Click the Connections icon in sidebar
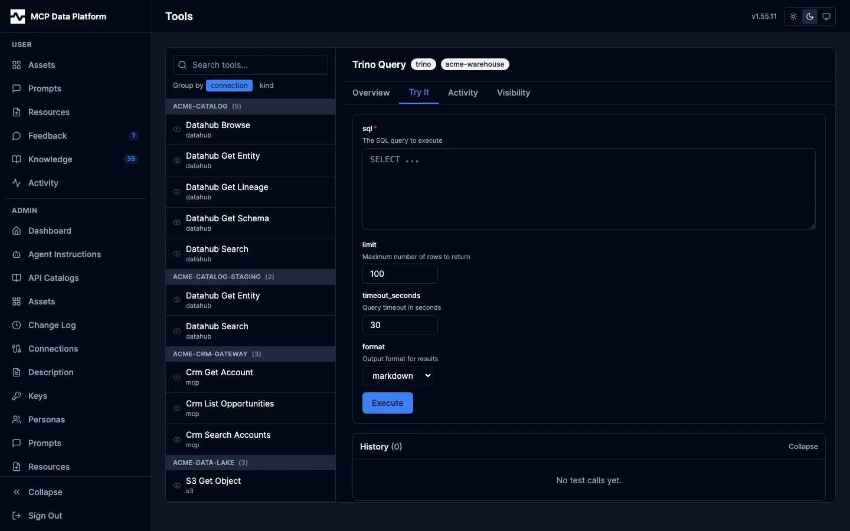The image size is (850, 531). 17,349
